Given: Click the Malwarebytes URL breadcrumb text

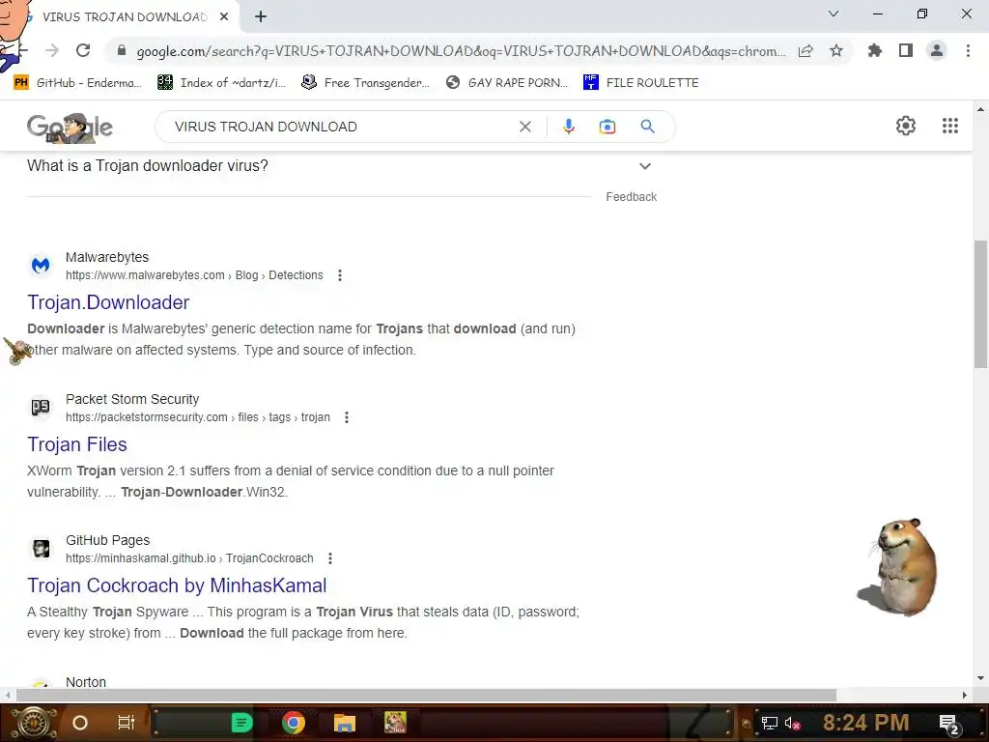Looking at the screenshot, I should click(x=194, y=275).
